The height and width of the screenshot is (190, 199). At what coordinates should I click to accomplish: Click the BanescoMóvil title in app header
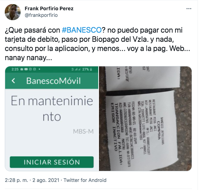(x=53, y=81)
